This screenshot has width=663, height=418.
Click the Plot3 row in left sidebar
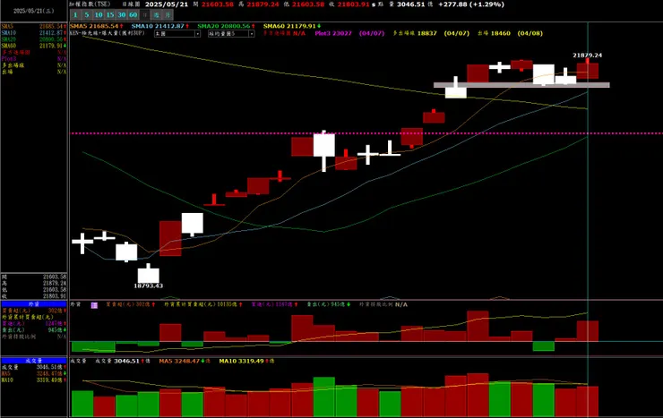(34, 59)
